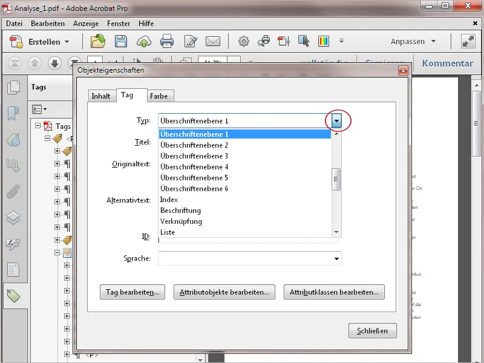Click the PDF optimize slider icon
The height and width of the screenshot is (363, 484).
[x=284, y=41]
